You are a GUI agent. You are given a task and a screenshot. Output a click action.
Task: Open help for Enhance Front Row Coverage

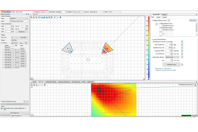pos(182,42)
